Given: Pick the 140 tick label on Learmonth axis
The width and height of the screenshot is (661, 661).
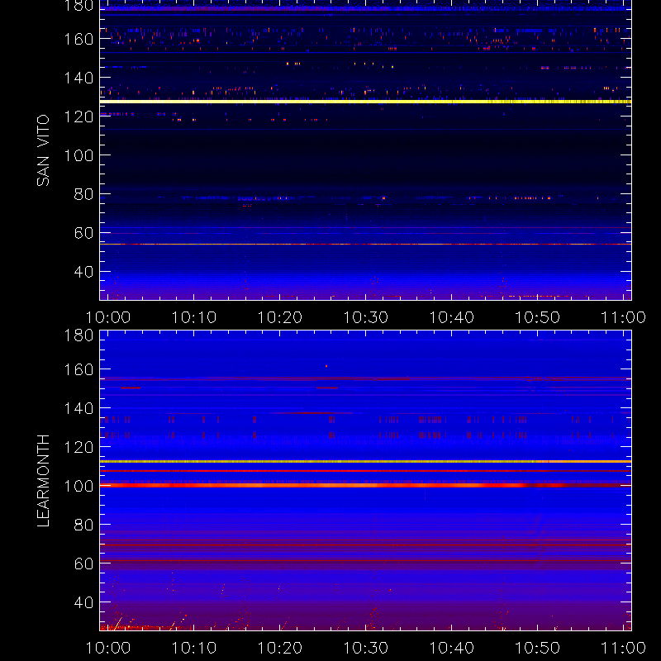Looking at the screenshot, I should point(78,408).
